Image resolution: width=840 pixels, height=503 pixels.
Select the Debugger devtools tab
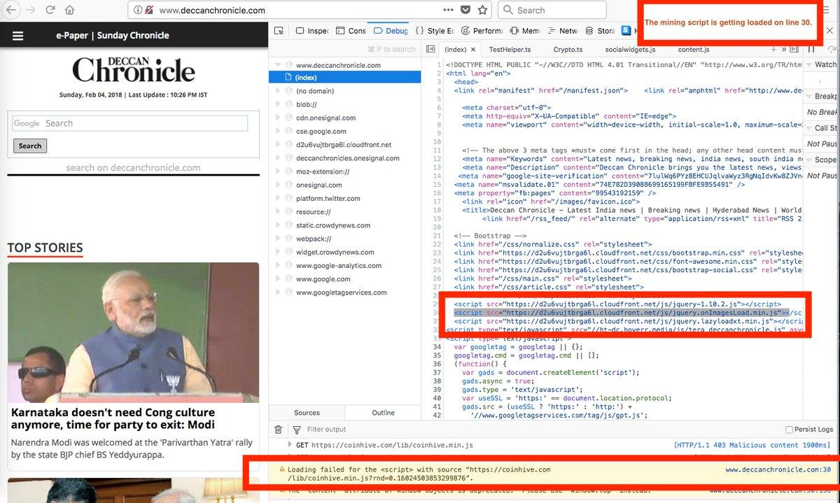click(391, 31)
